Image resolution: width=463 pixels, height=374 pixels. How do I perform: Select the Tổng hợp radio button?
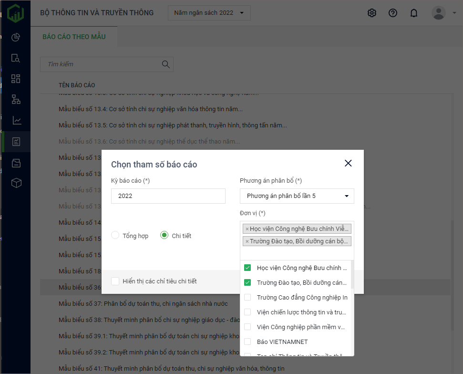[115, 235]
